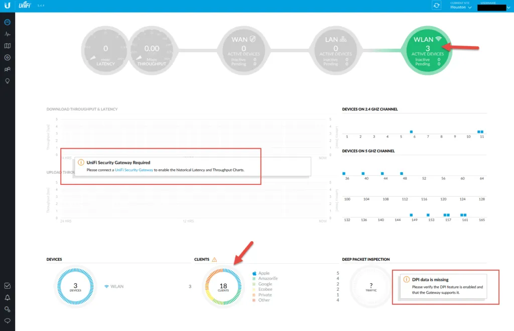
Task: Click the refresh button in the top bar
Action: (437, 6)
